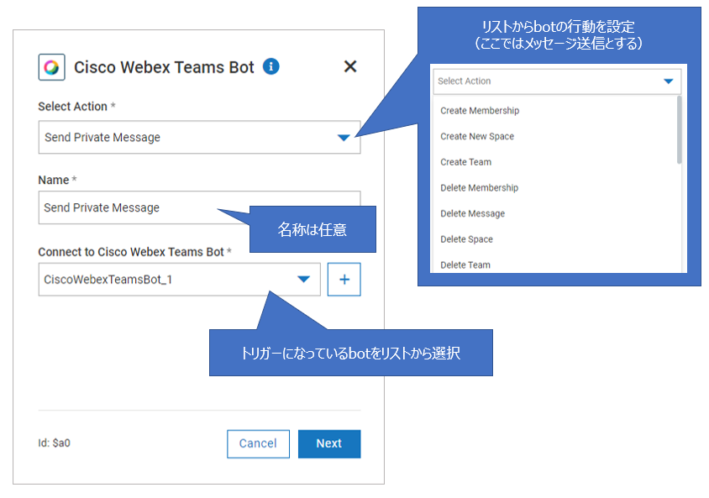709x498 pixels.
Task: Add a new bot connection with plus
Action: click(344, 280)
